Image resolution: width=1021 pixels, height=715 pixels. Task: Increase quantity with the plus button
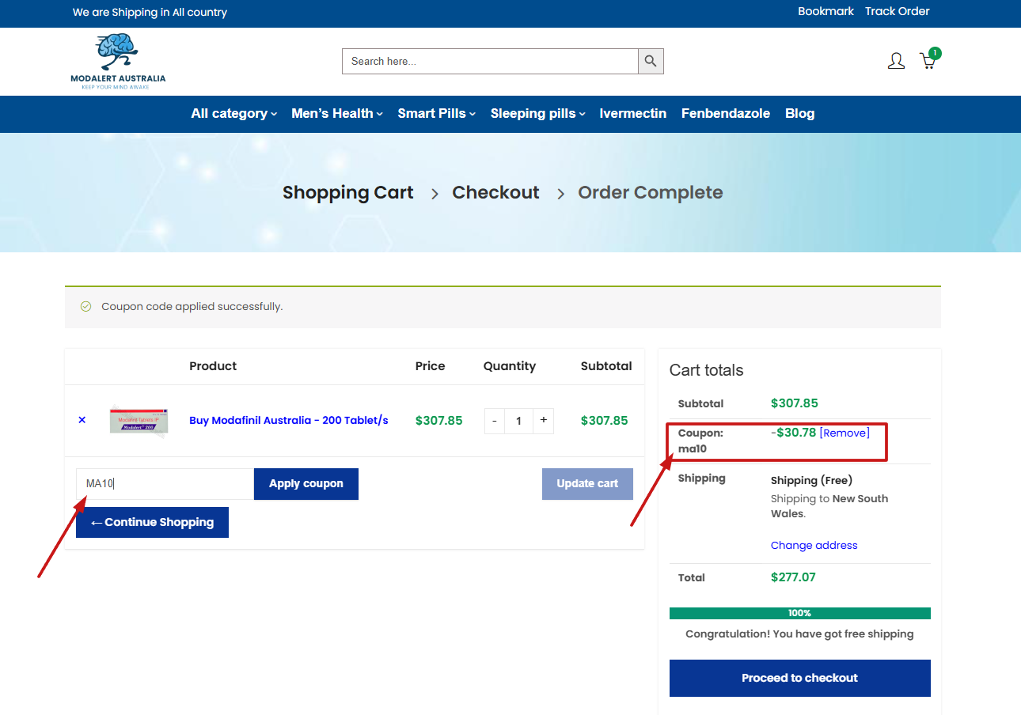543,421
